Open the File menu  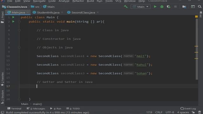(10, 1)
